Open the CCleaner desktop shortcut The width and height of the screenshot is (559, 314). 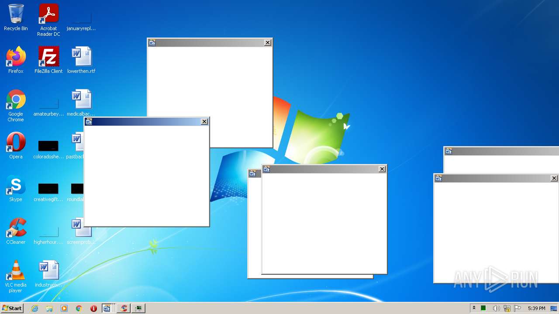16,231
